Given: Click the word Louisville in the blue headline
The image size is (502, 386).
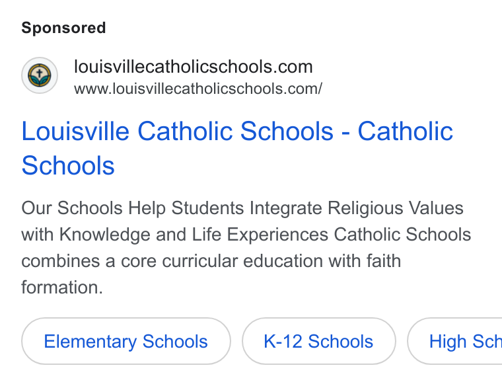Looking at the screenshot, I should pos(75,131).
